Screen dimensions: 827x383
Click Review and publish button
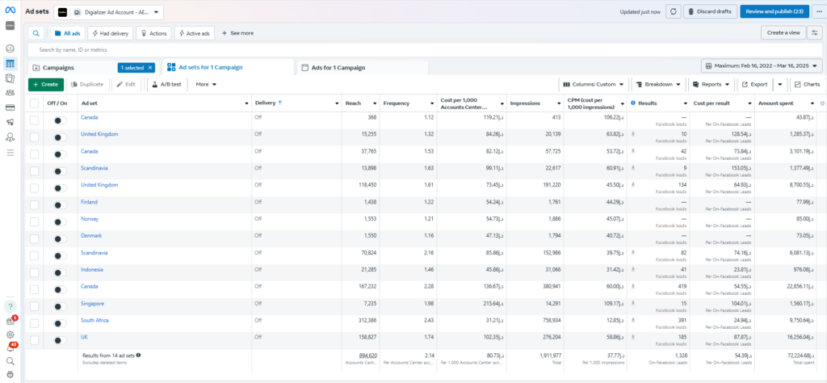(774, 12)
